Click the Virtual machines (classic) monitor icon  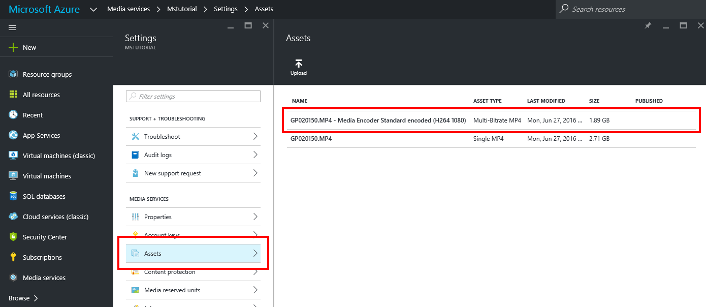tap(13, 156)
